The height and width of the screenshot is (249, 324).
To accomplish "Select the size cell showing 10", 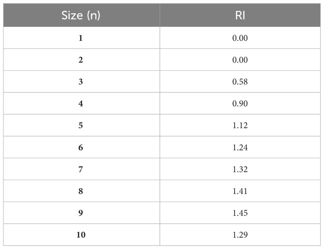I will 81,235.
